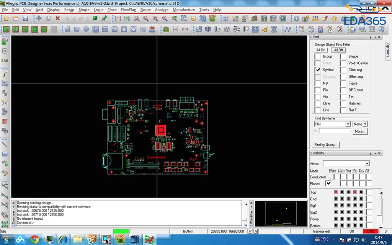Select the Add Rectangle shape tool
The height and width of the screenshot is (245, 392).
pyautogui.click(x=77, y=29)
